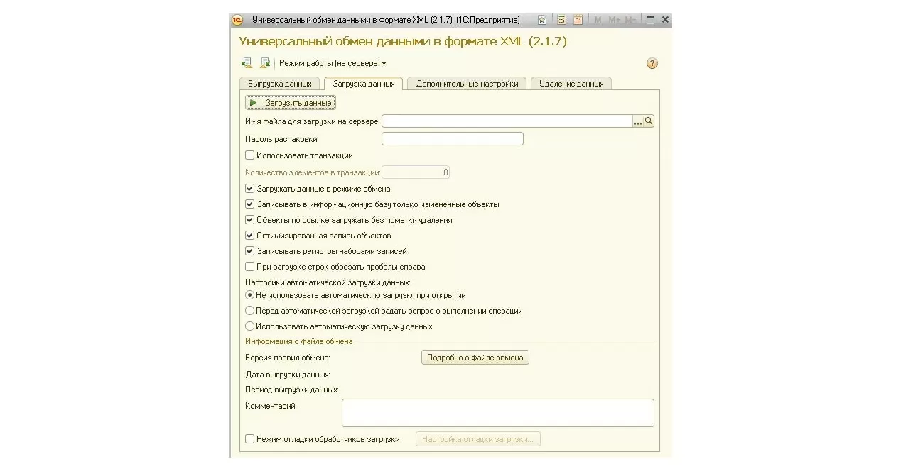Click the 1C logo icon in title bar

[x=238, y=20]
